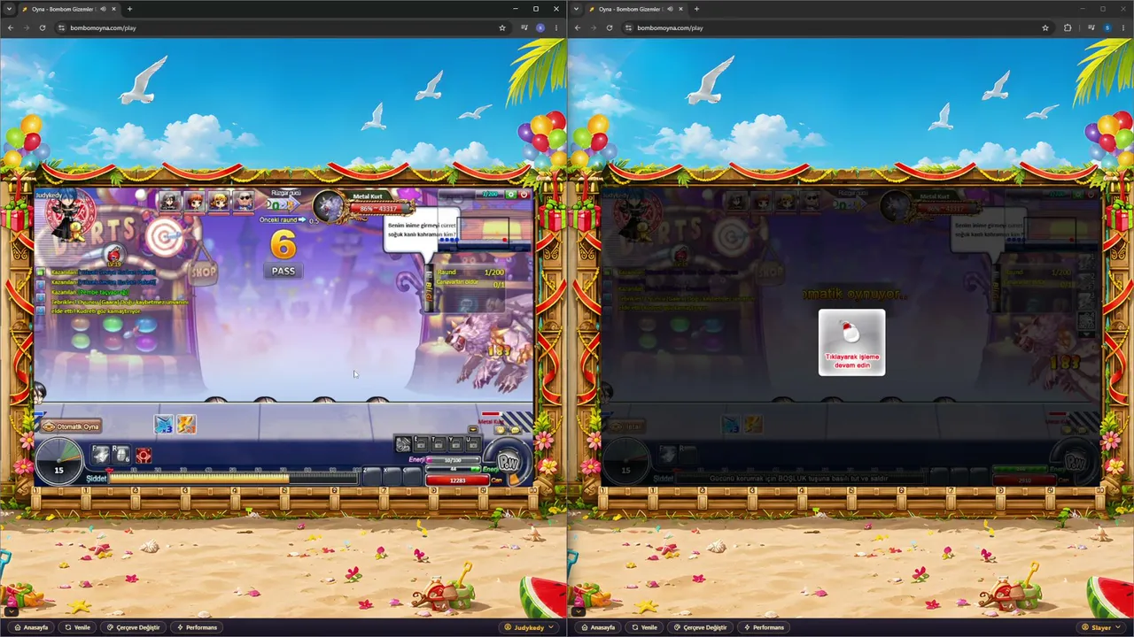Toggle Otomatik Oyna in the left game
Screen dimensions: 1134x637
coord(72,426)
